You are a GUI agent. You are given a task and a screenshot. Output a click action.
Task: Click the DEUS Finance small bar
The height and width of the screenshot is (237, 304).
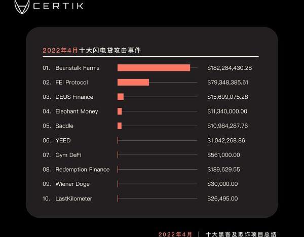(121, 97)
